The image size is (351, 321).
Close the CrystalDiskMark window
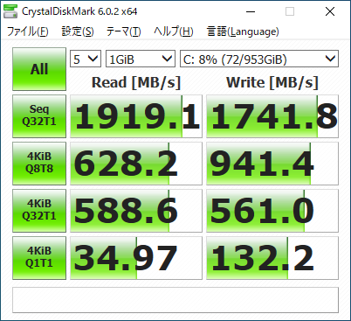[x=330, y=11]
